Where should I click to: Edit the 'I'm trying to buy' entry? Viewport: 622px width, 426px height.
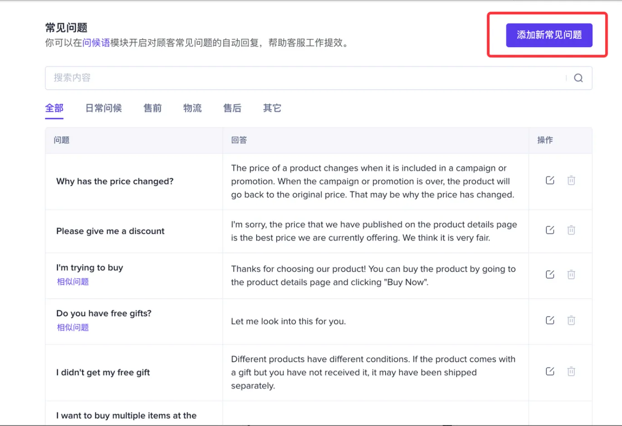tap(550, 274)
